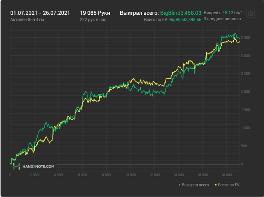Click the 'Выиграл всего:' header label
Image resolution: width=264 pixels, height=197 pixels.
pos(139,13)
